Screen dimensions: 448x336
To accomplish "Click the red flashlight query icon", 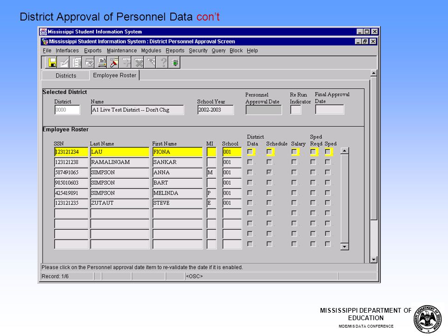I will (114, 62).
